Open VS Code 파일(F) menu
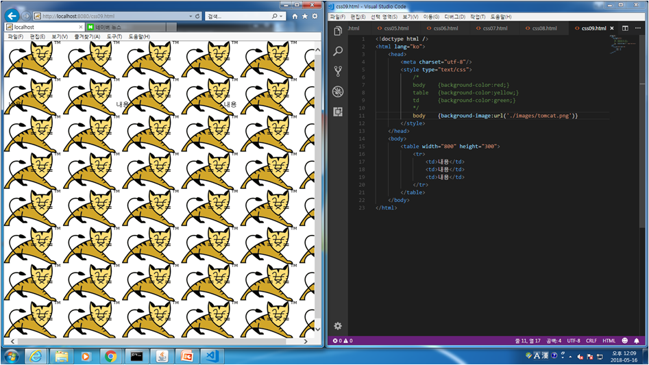 point(337,16)
